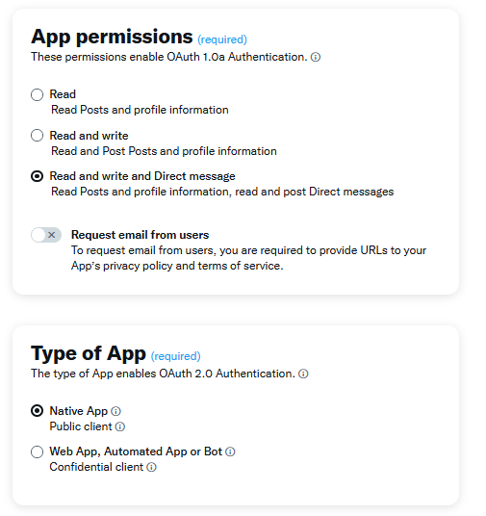This screenshot has height=516, width=486.
Task: Click info icon next to Confidential client
Action: 151,467
